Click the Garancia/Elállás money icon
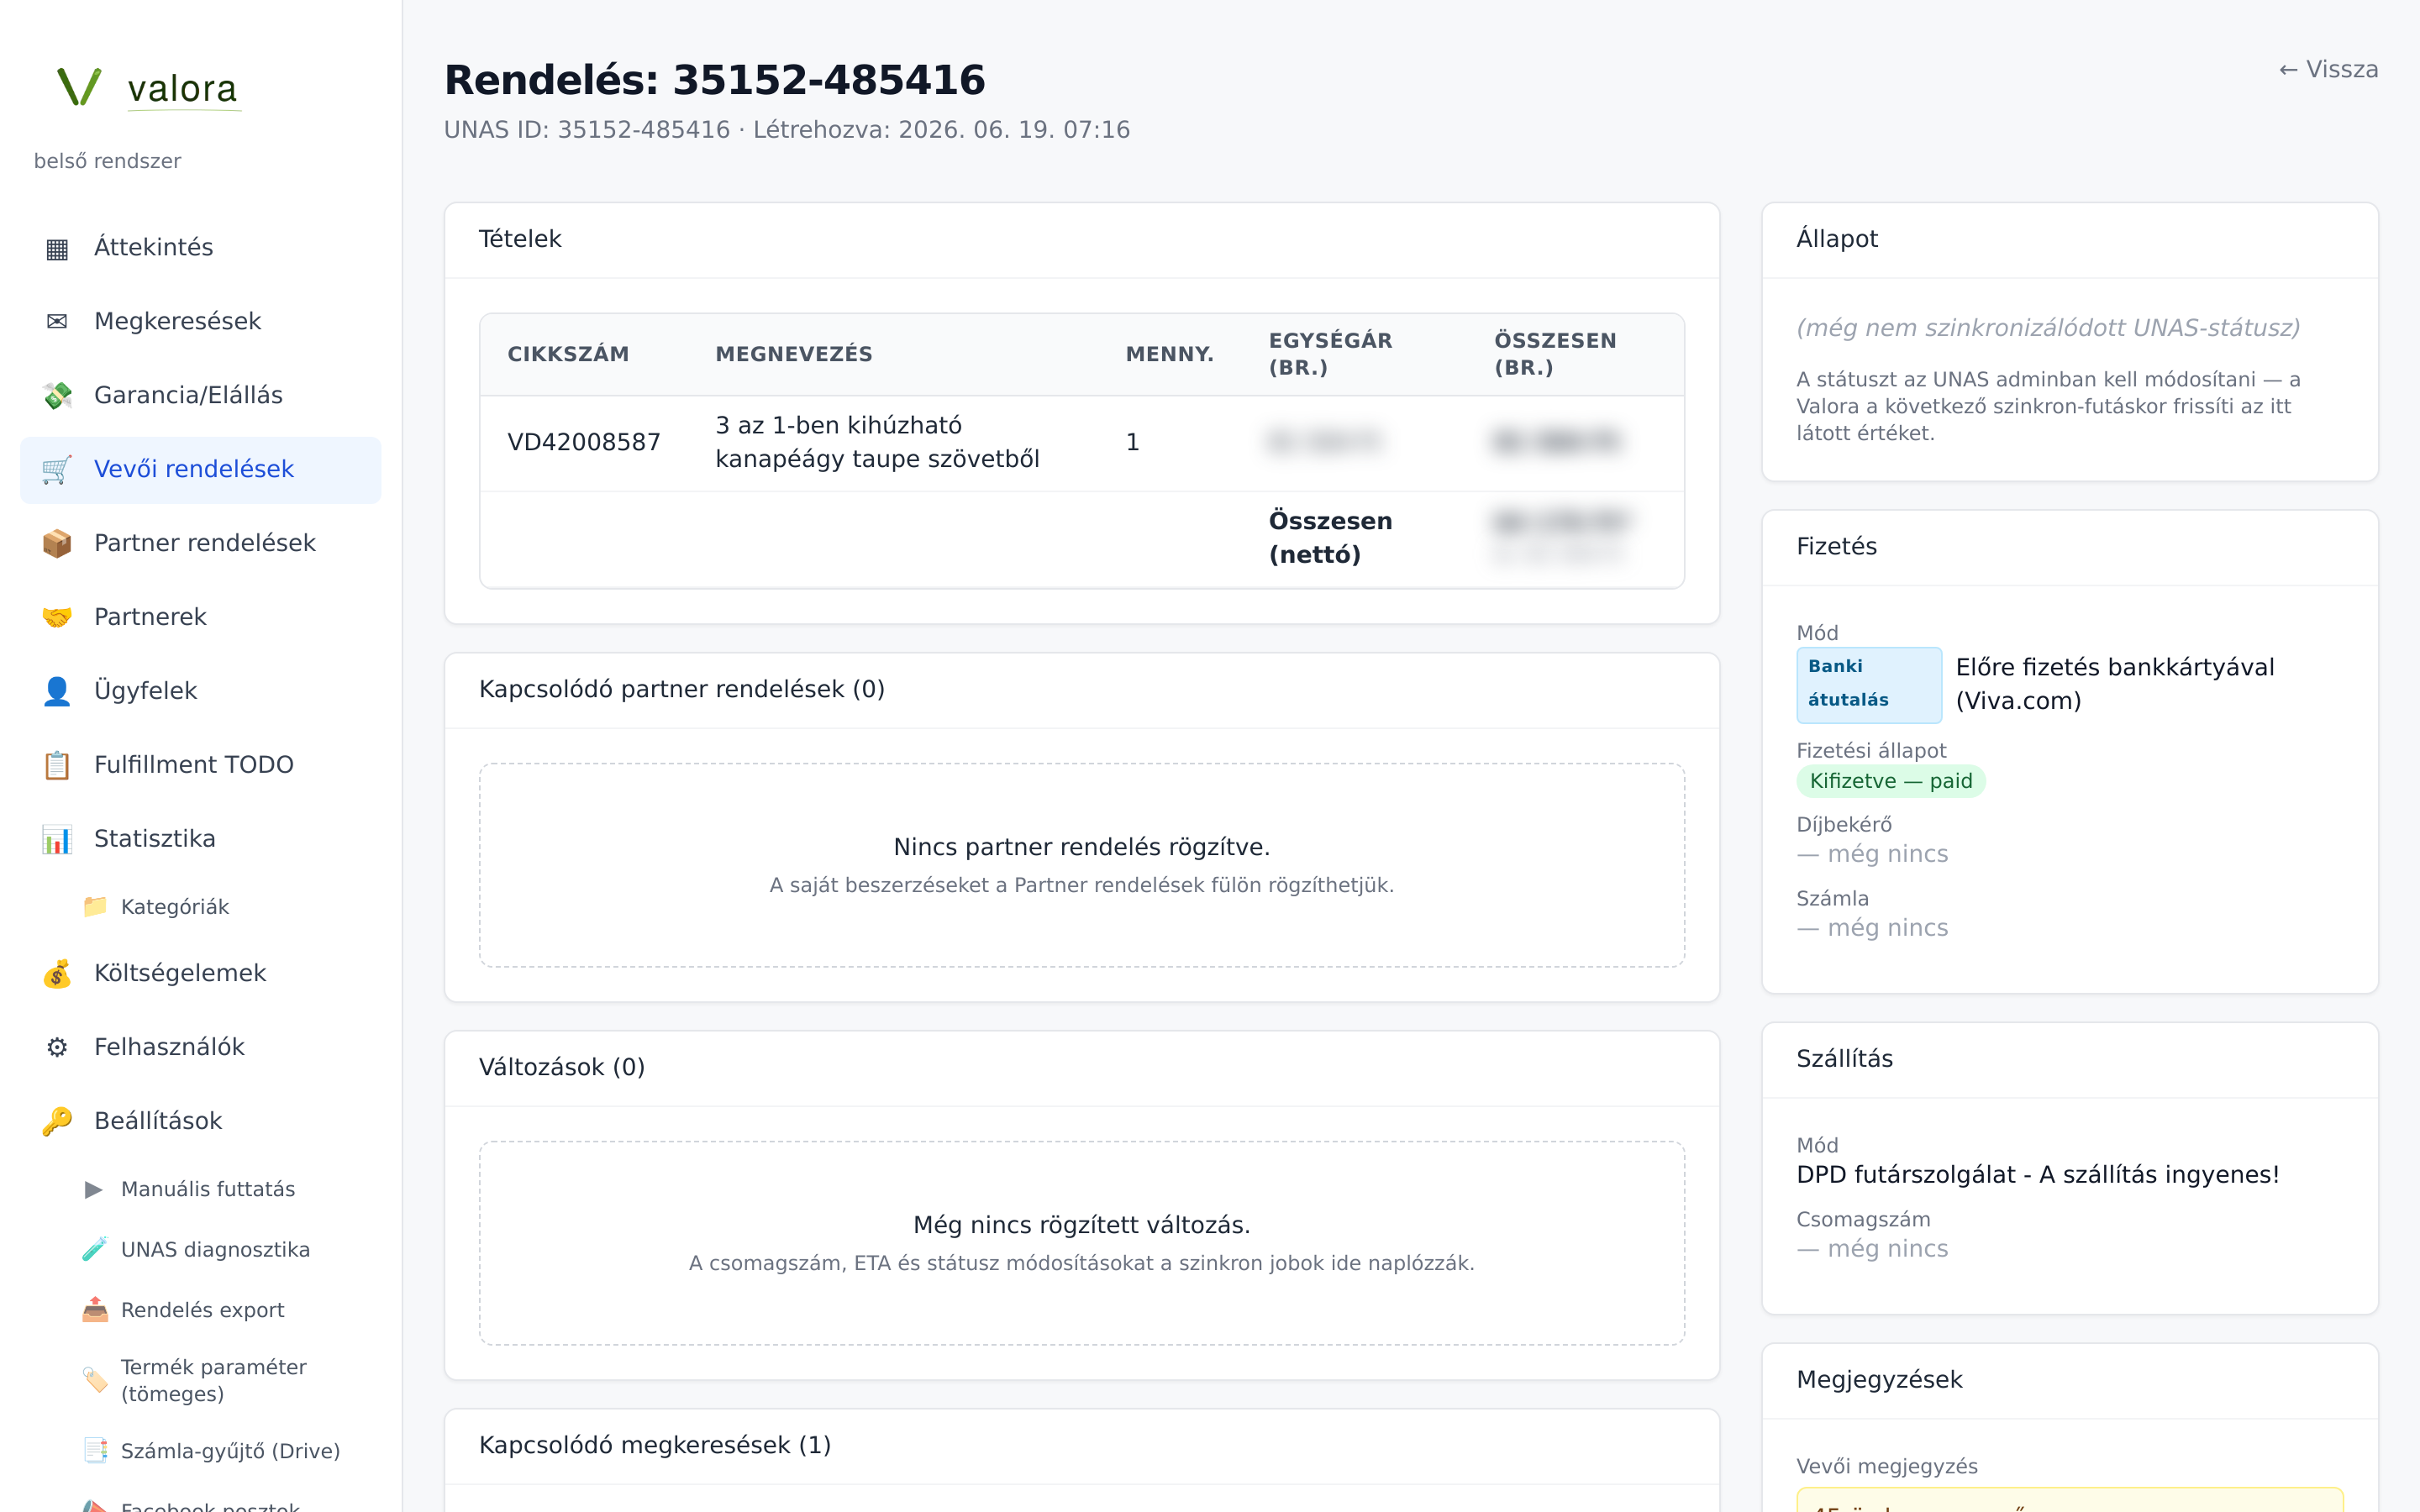 57,395
